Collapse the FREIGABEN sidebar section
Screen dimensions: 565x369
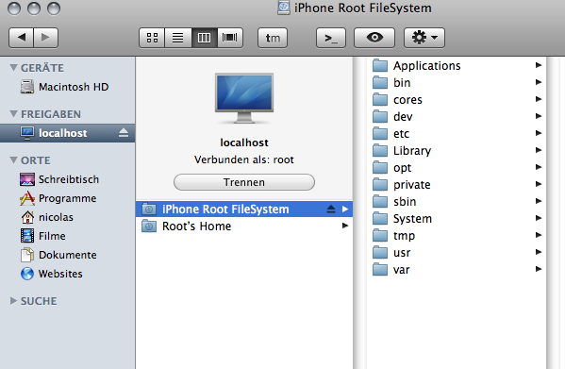14,114
